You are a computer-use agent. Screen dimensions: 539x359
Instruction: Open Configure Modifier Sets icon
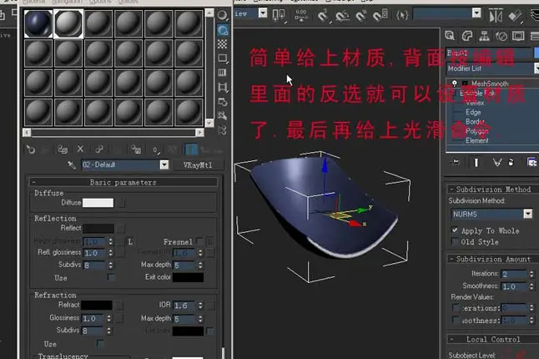point(531,162)
